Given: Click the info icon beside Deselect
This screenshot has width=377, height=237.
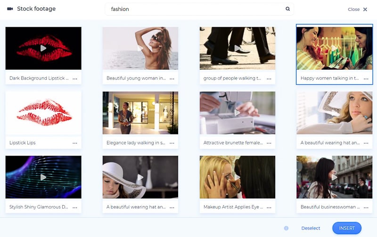Looking at the screenshot, I should [x=286, y=228].
